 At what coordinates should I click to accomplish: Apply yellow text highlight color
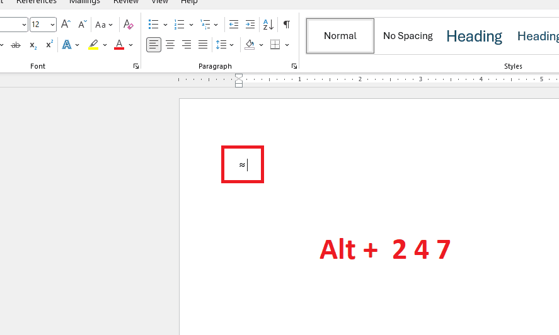[93, 45]
